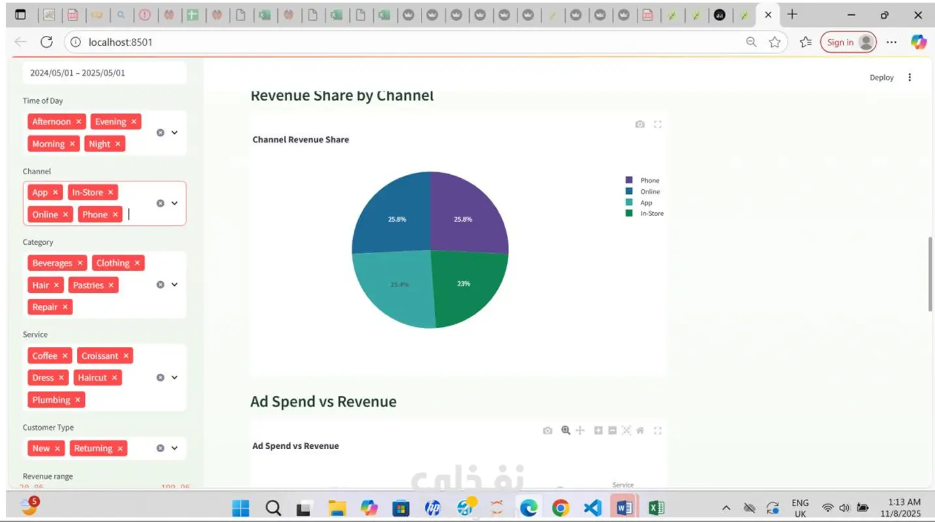935x522 pixels.
Task: Click camera icon on Ad Spend chart toolbar
Action: [547, 430]
